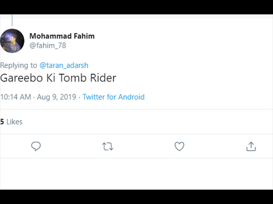Open the share tweet upload icon
Image resolution: width=273 pixels, height=204 pixels.
251,146
